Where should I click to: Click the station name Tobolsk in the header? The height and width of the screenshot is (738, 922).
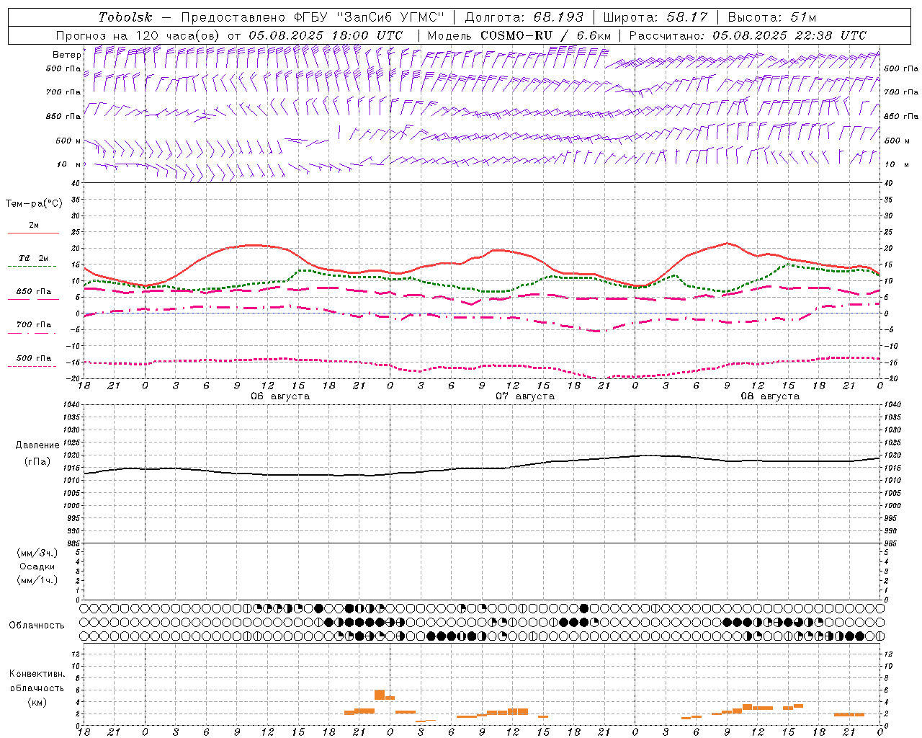coord(126,17)
